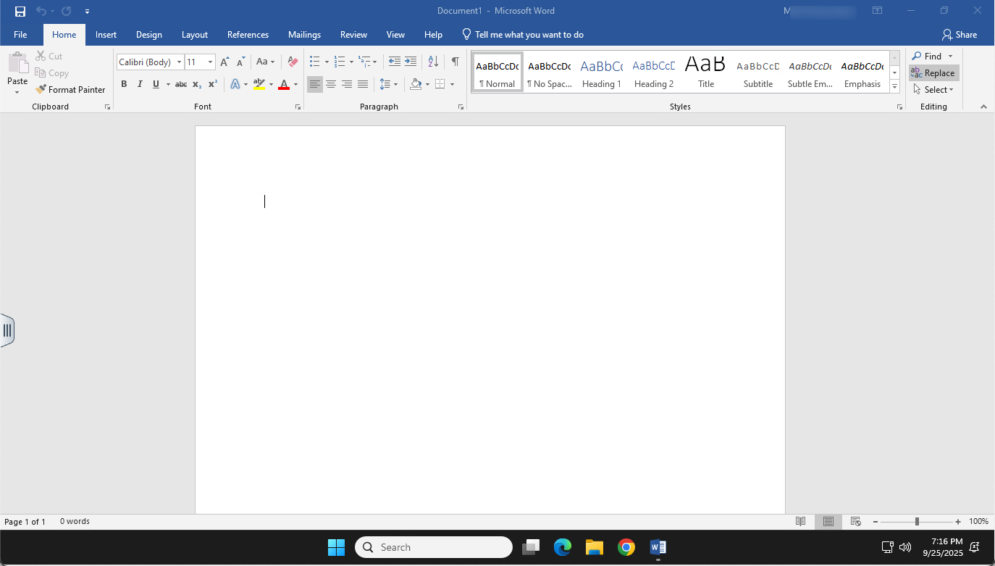Viewport: 995px width, 566px height.
Task: Toggle Bold formatting
Action: pyautogui.click(x=124, y=85)
